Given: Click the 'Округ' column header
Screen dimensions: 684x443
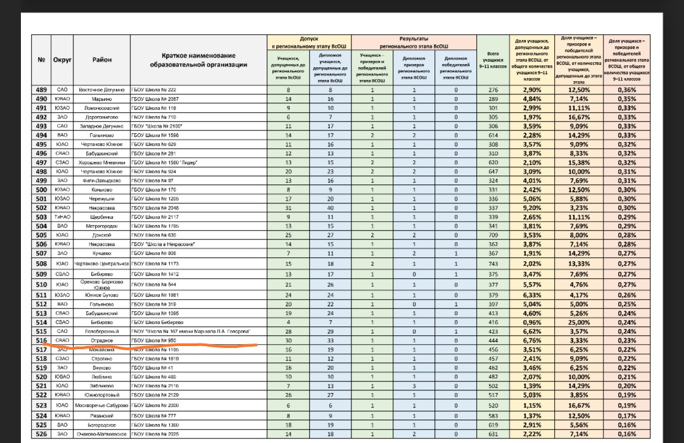Looking at the screenshot, I should (x=62, y=60).
